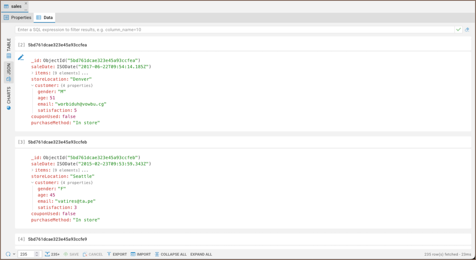Viewport: 476px width, 260px height.
Task: Click the row count stepper arrows
Action: coord(37,254)
